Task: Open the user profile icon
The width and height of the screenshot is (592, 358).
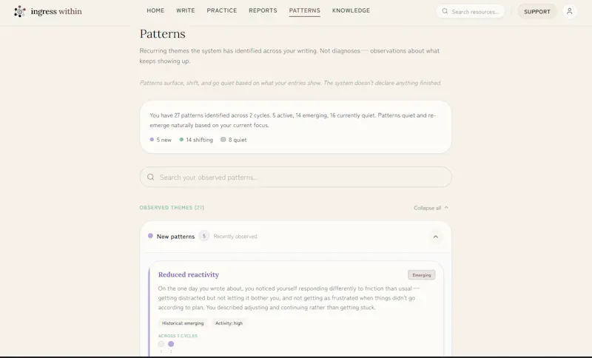Action: [569, 11]
